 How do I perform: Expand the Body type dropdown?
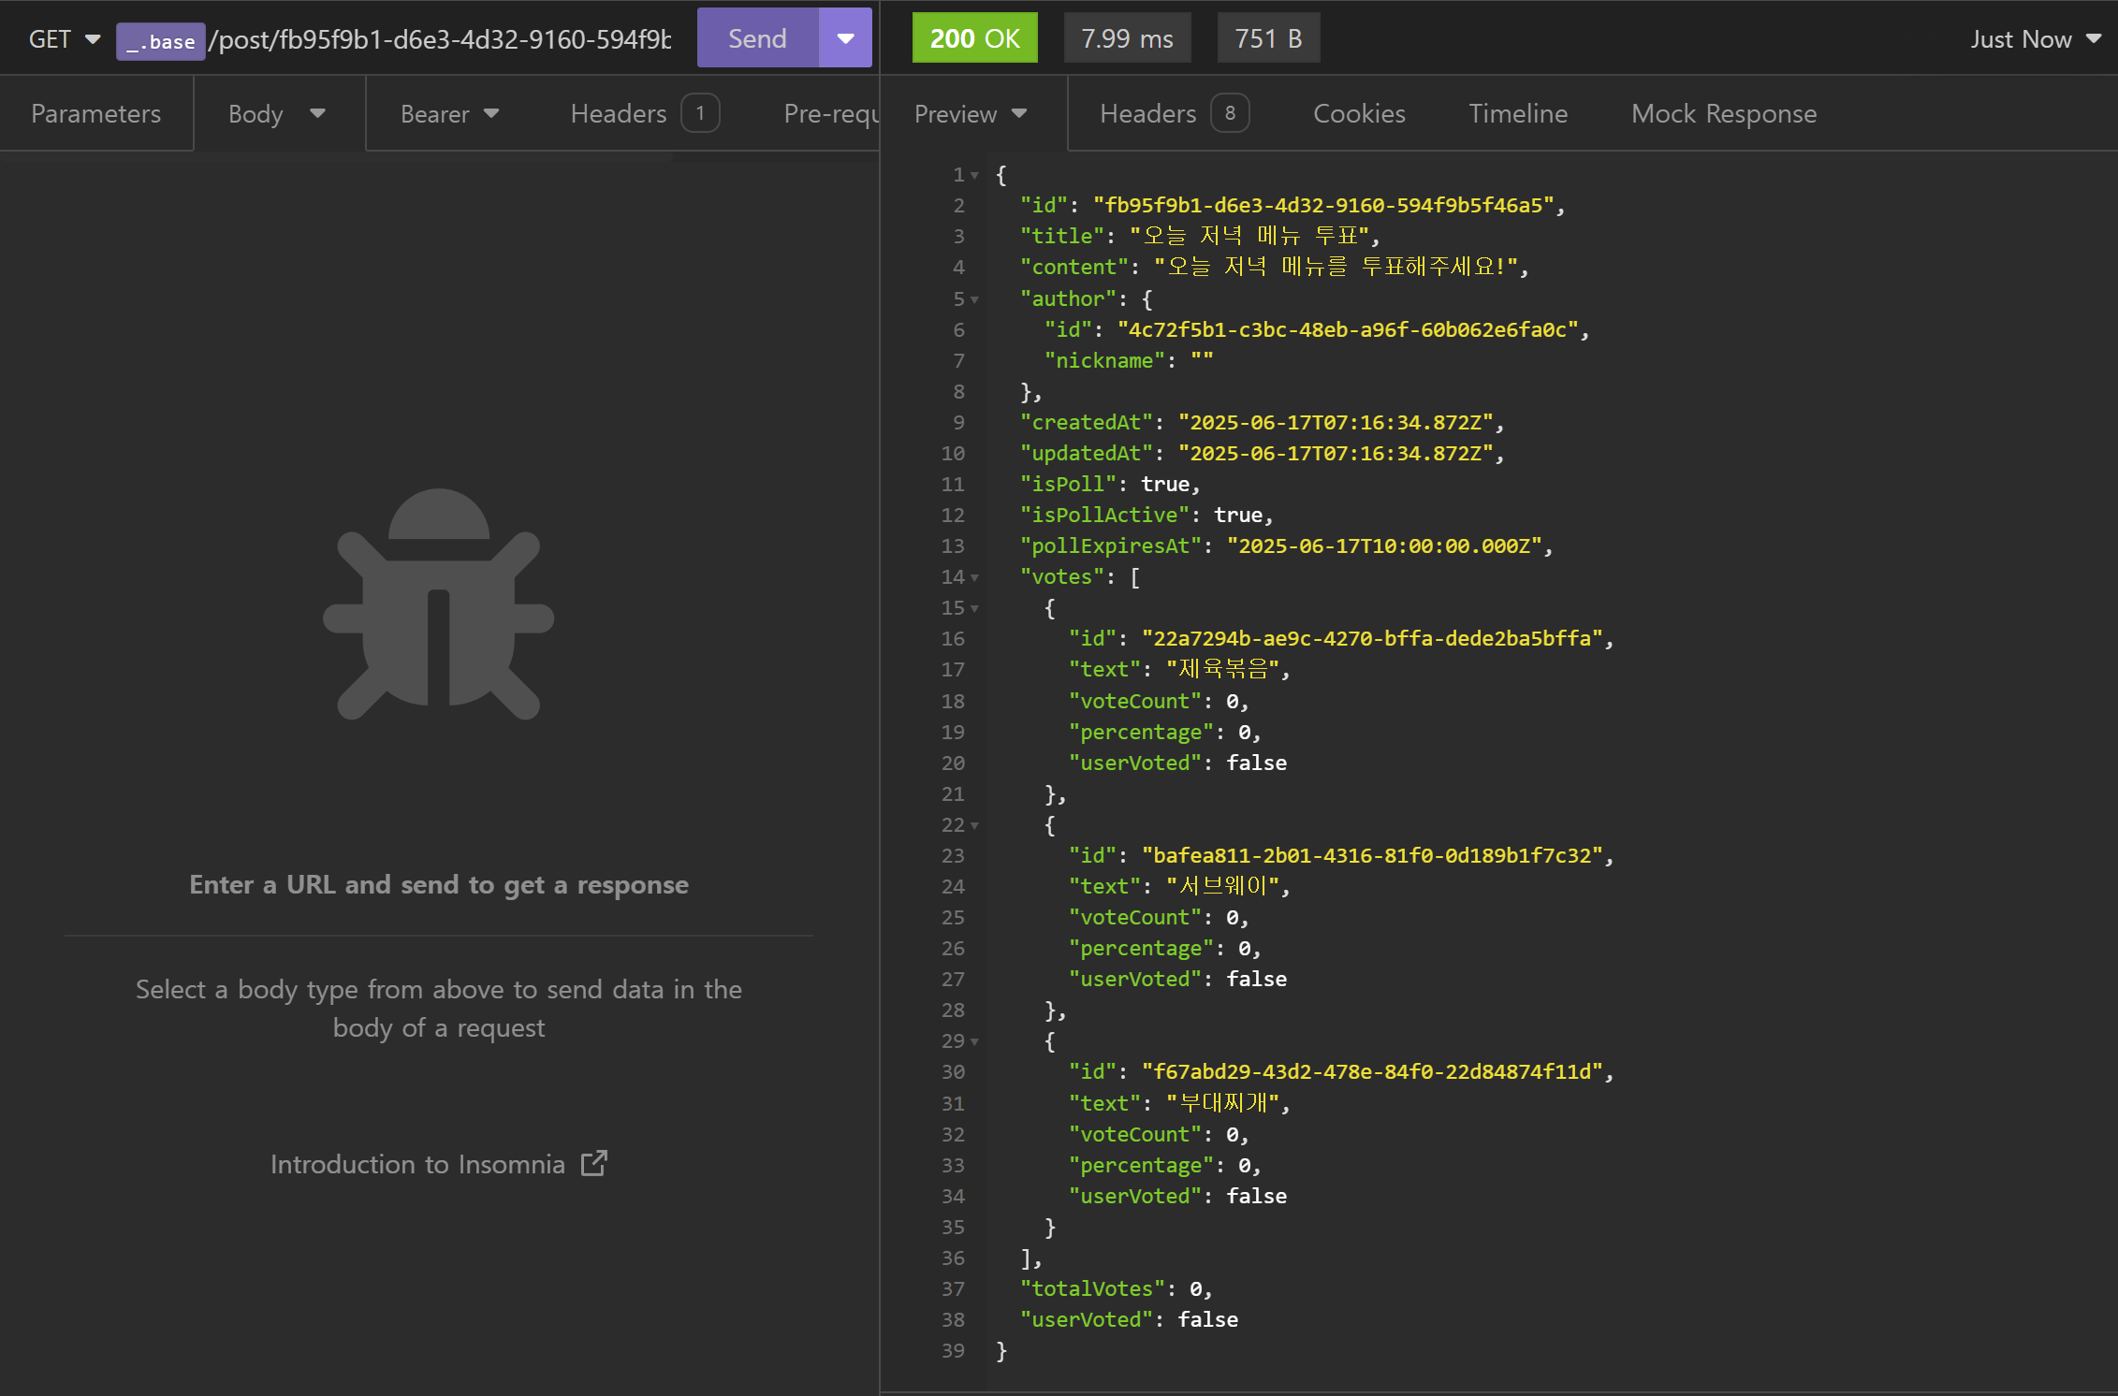(x=276, y=113)
